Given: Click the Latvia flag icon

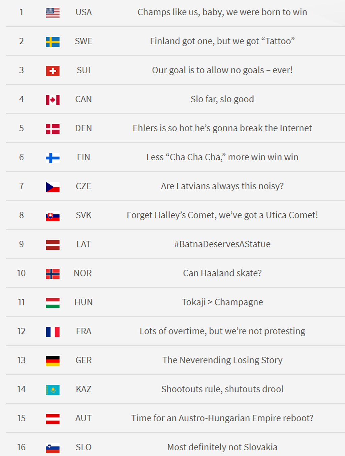Looking at the screenshot, I should [53, 245].
